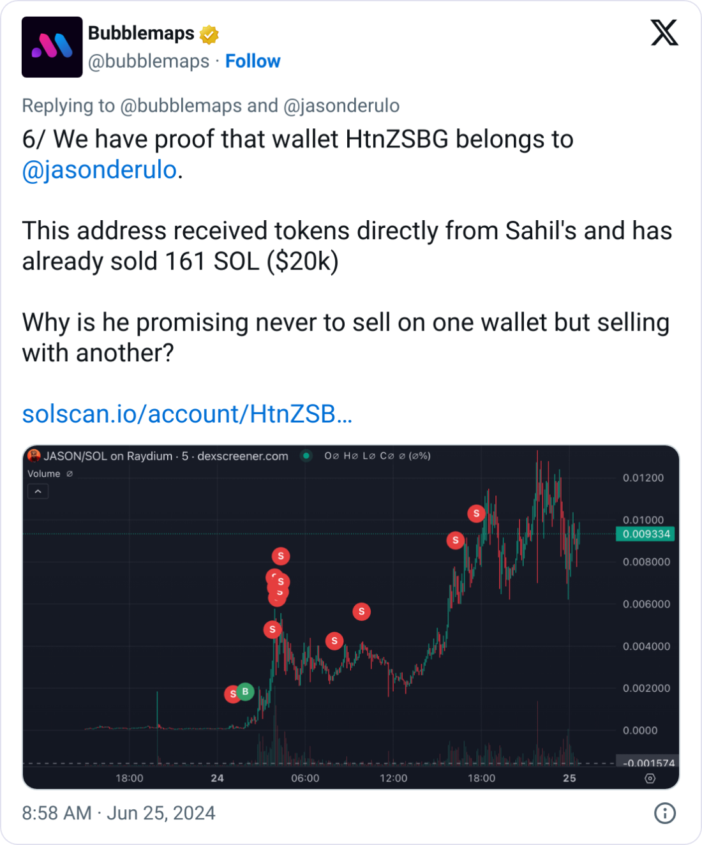Collapse the indicator legend with the chevron
702x845 pixels.
click(x=38, y=491)
